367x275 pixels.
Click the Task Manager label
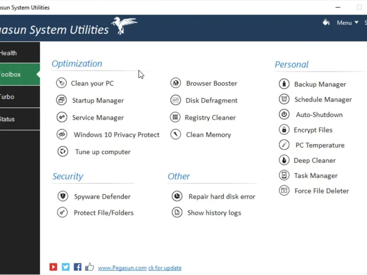316,176
